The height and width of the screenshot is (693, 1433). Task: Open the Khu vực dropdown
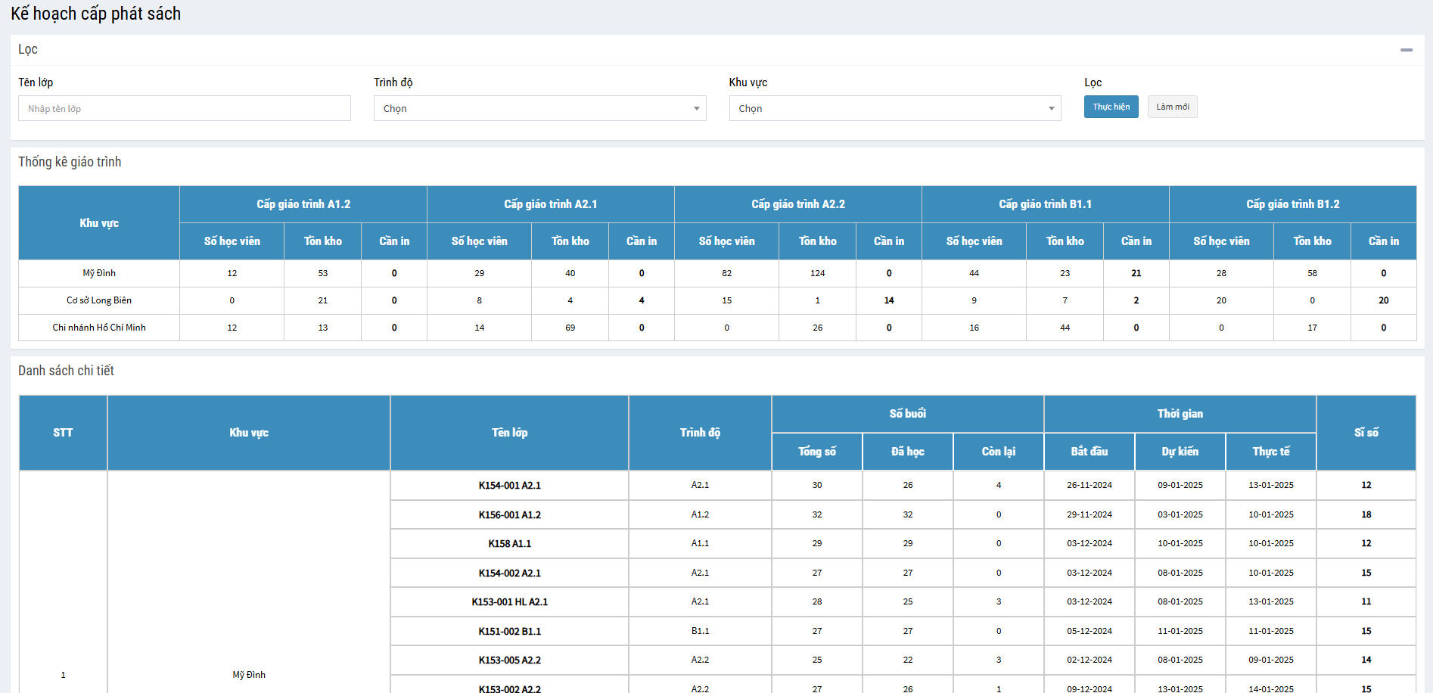[894, 108]
